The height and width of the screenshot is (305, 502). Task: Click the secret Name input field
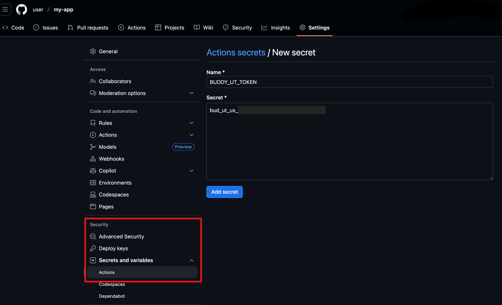349,82
